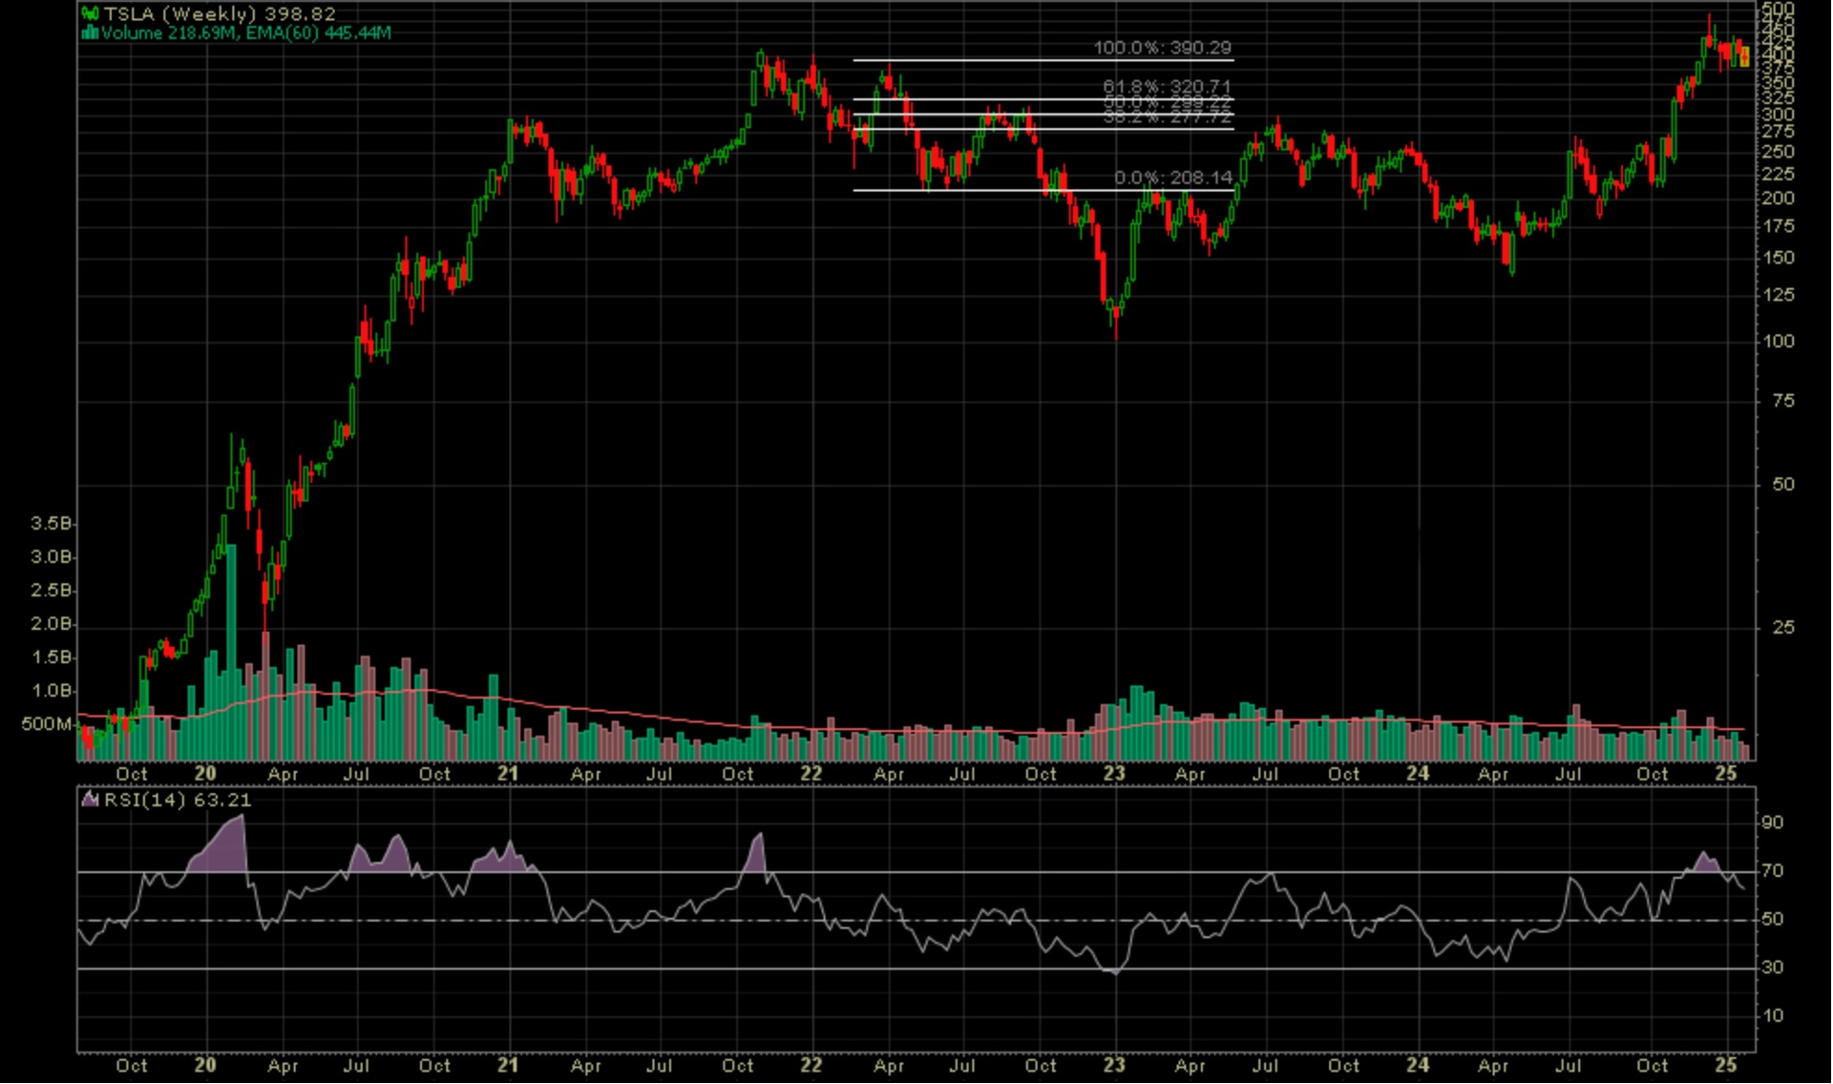
Task: Select the TSLA (Weekly) 398.82 title
Action: click(220, 14)
